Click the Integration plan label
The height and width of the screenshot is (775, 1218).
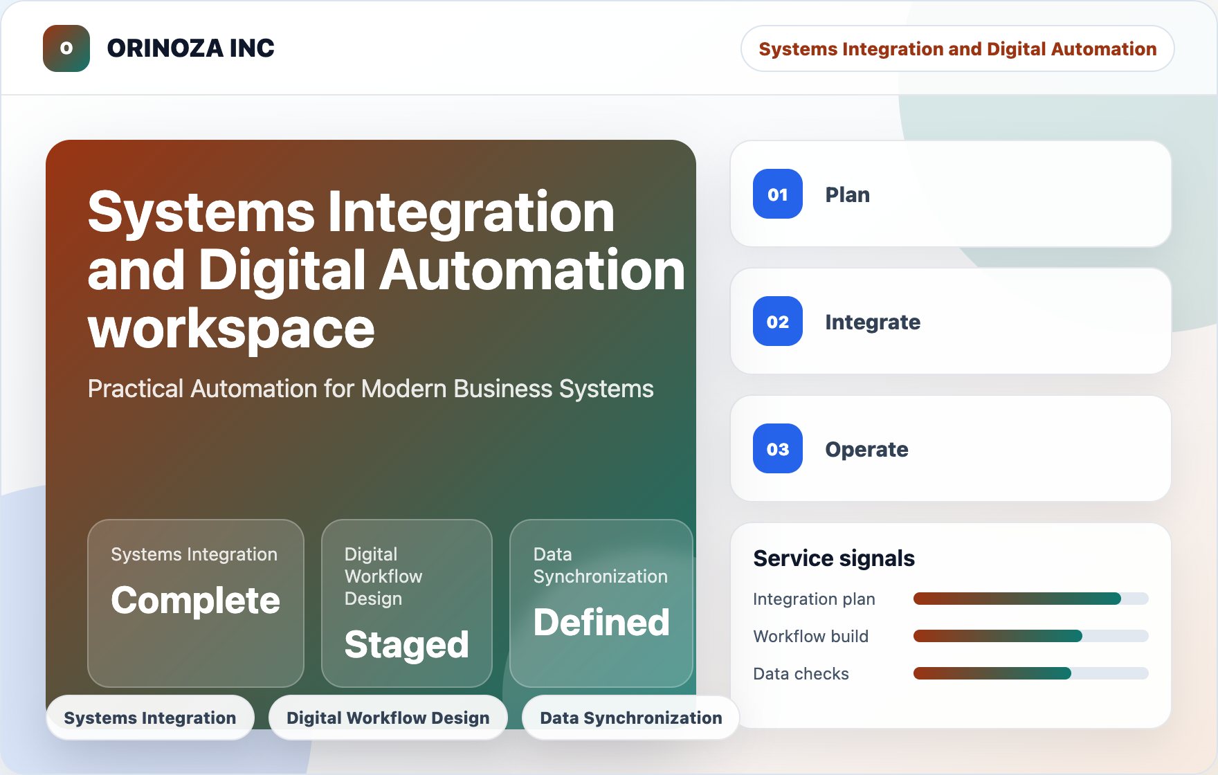tap(814, 599)
